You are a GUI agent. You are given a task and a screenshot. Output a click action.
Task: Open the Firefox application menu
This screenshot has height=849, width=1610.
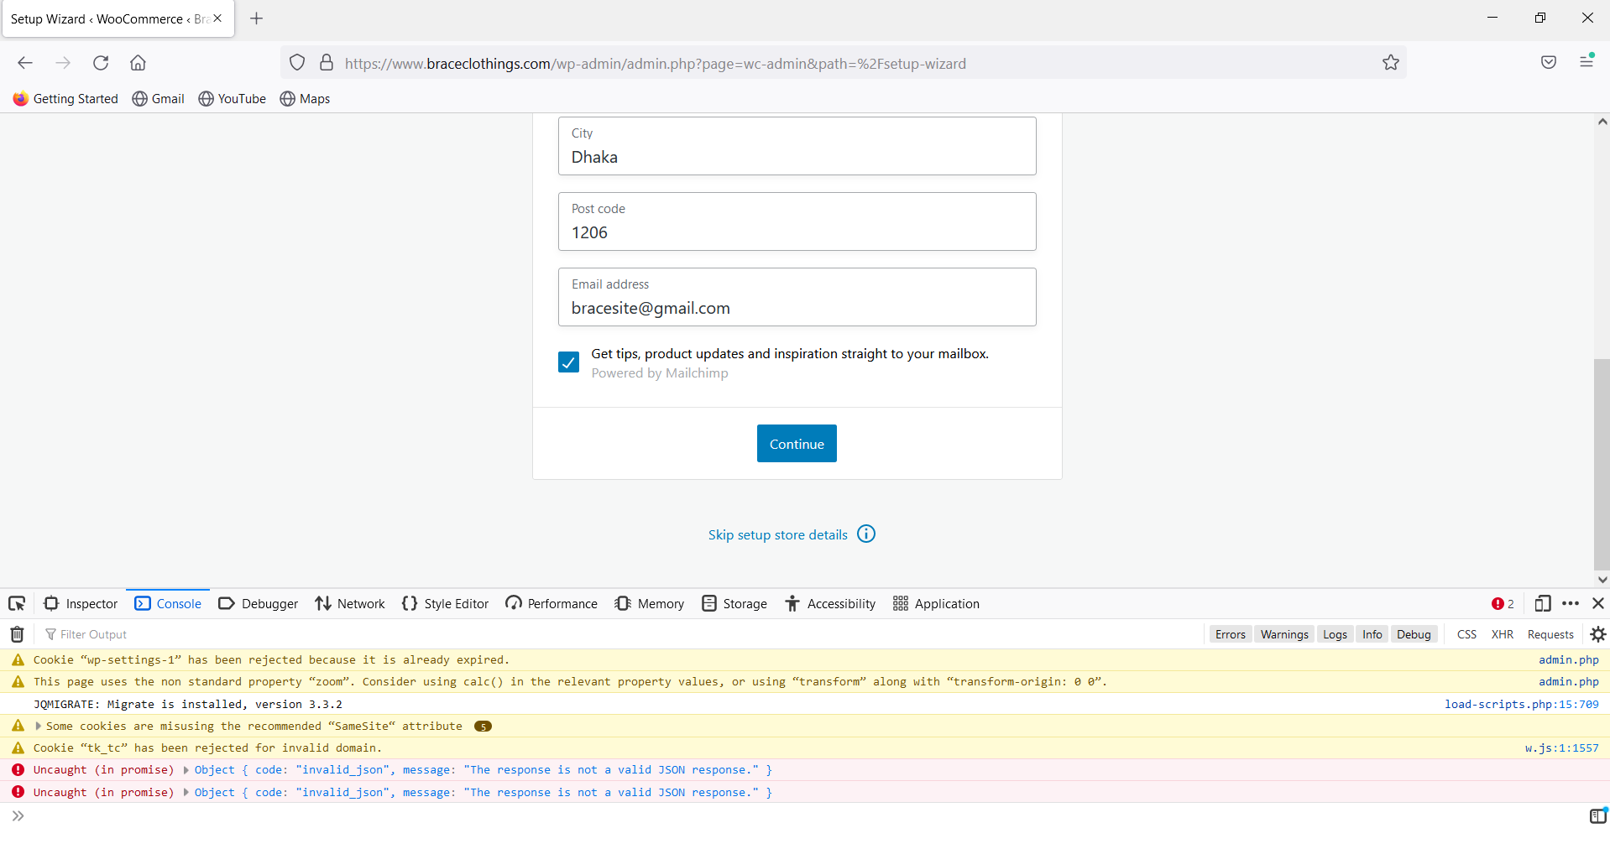(1586, 61)
